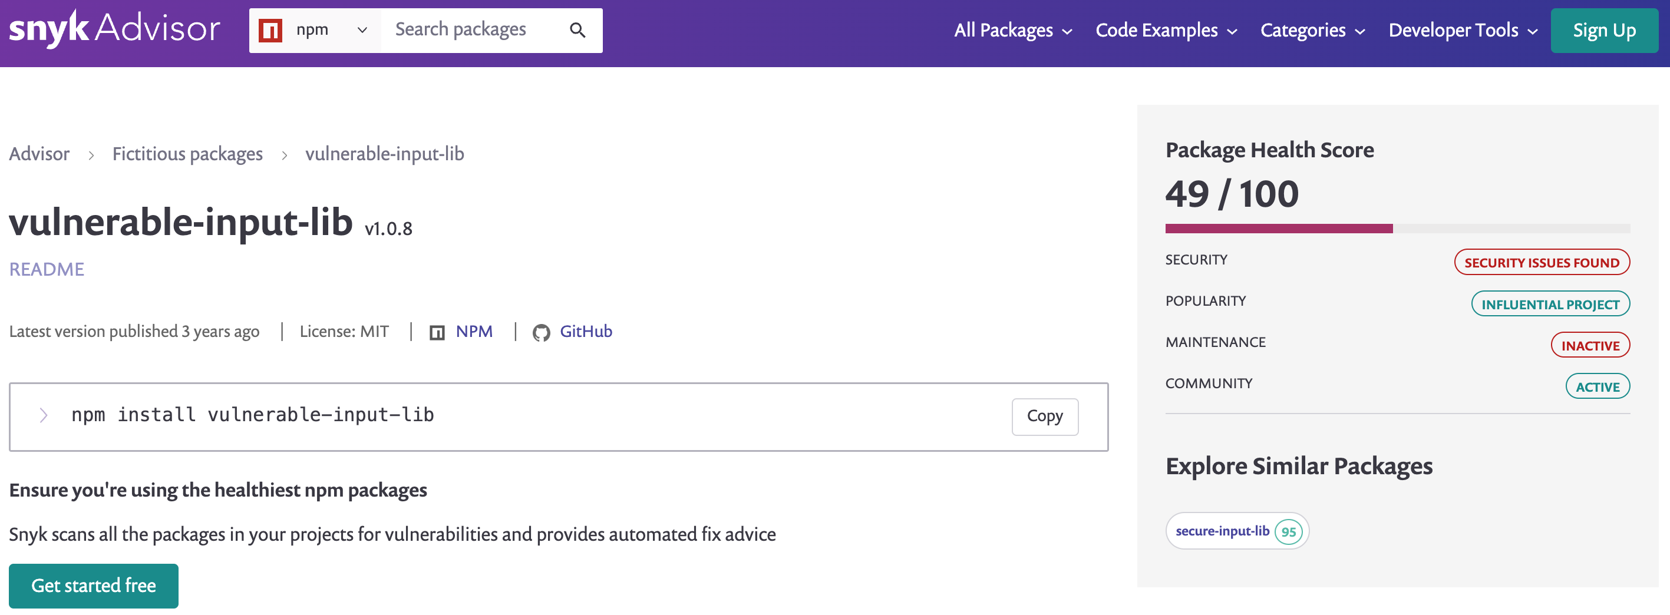Expand the All Packages menu
This screenshot has height=615, width=1670.
pos(1012,31)
